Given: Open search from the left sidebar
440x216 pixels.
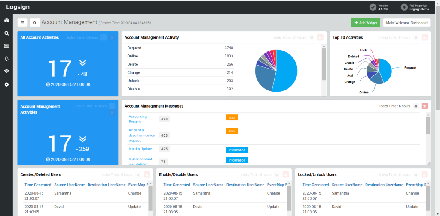Looking at the screenshot, I should click(x=6, y=33).
